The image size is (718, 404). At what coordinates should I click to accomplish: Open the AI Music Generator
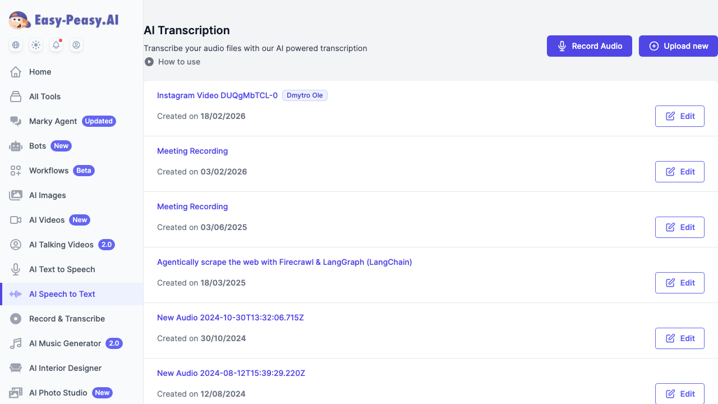coord(65,343)
